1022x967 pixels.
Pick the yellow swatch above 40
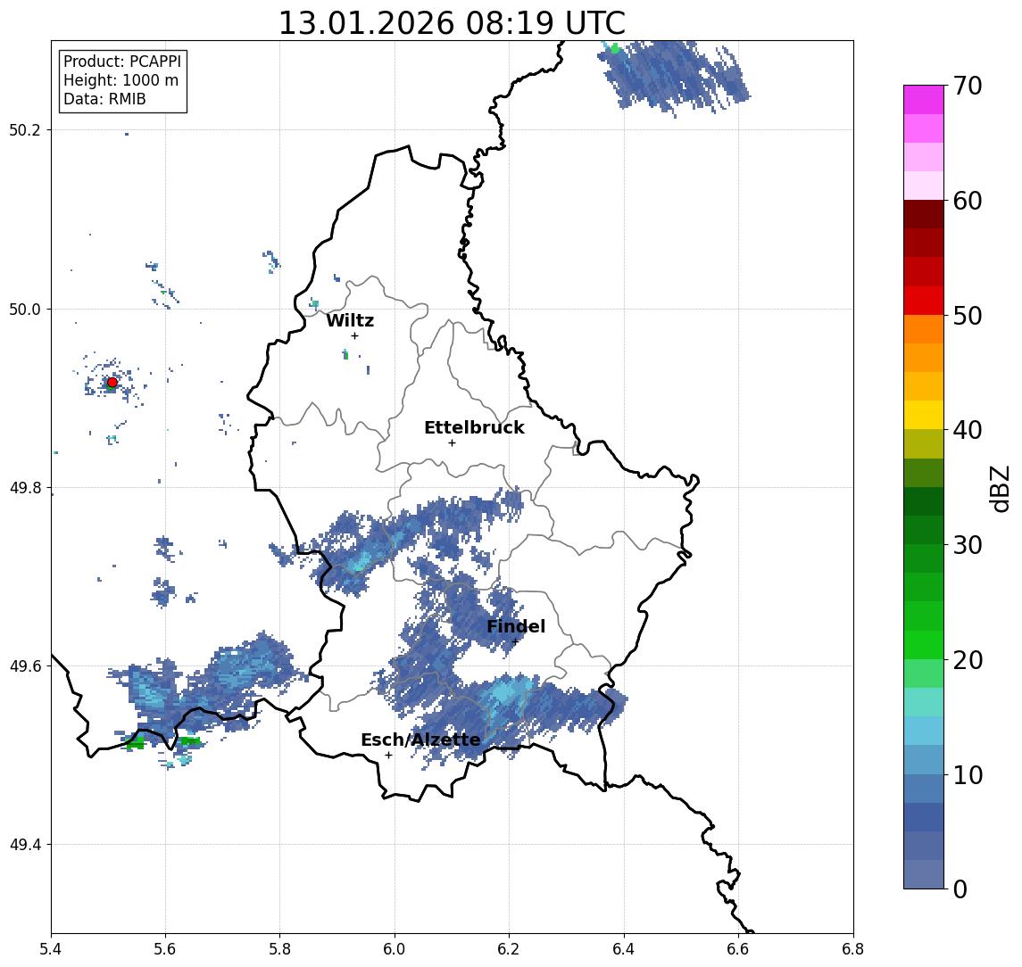click(x=924, y=415)
